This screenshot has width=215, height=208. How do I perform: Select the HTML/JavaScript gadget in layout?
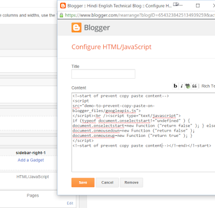pos(33,177)
